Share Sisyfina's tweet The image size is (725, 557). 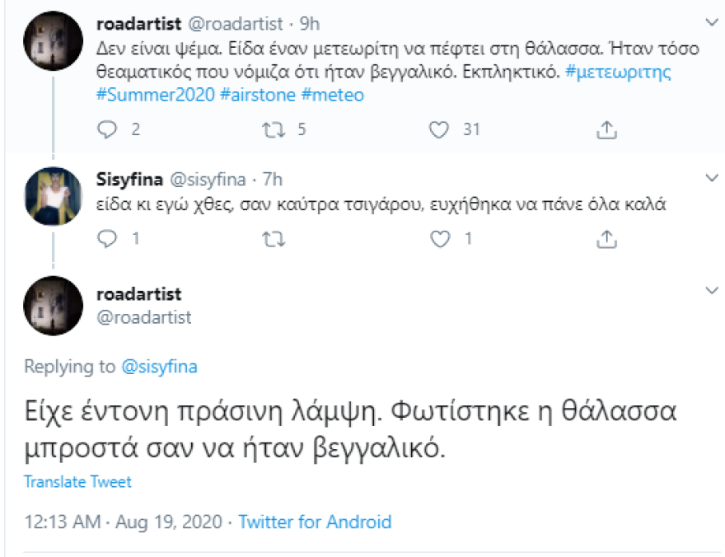(x=607, y=239)
